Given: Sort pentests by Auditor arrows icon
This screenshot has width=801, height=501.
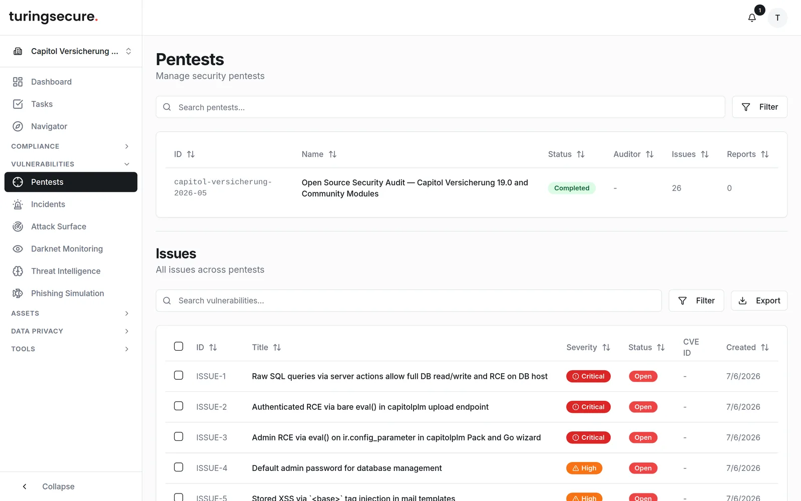Looking at the screenshot, I should click(x=650, y=154).
